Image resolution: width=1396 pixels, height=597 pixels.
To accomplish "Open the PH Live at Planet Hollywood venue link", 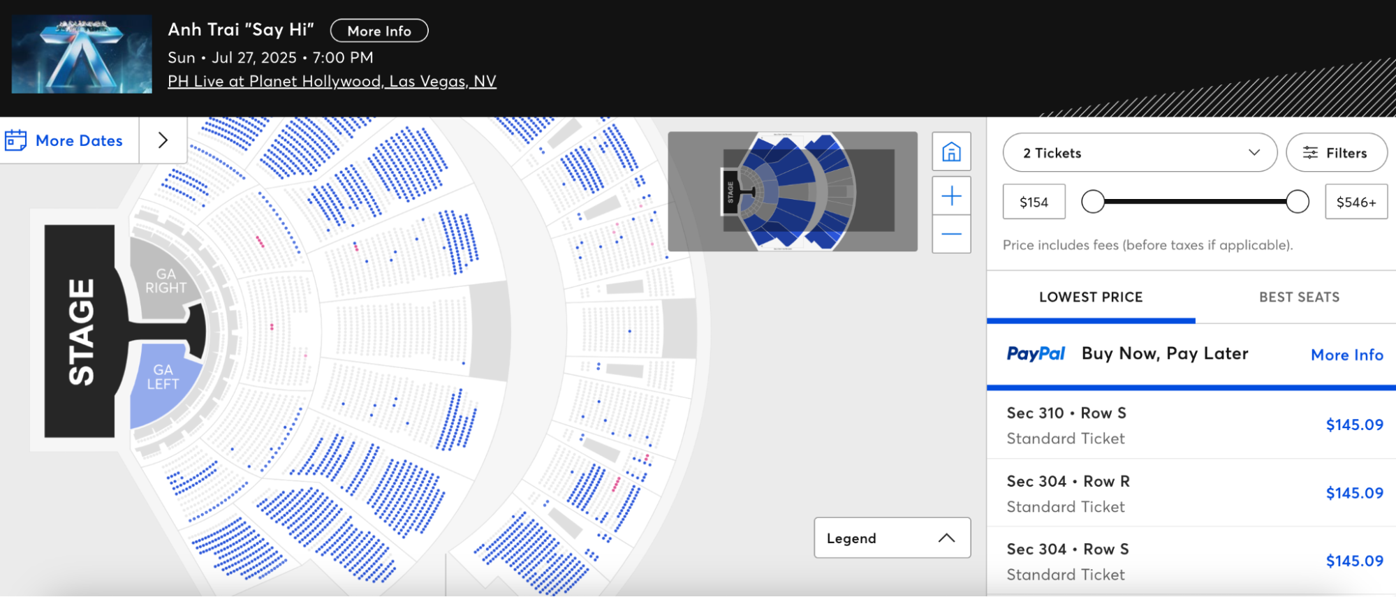I will (x=332, y=82).
